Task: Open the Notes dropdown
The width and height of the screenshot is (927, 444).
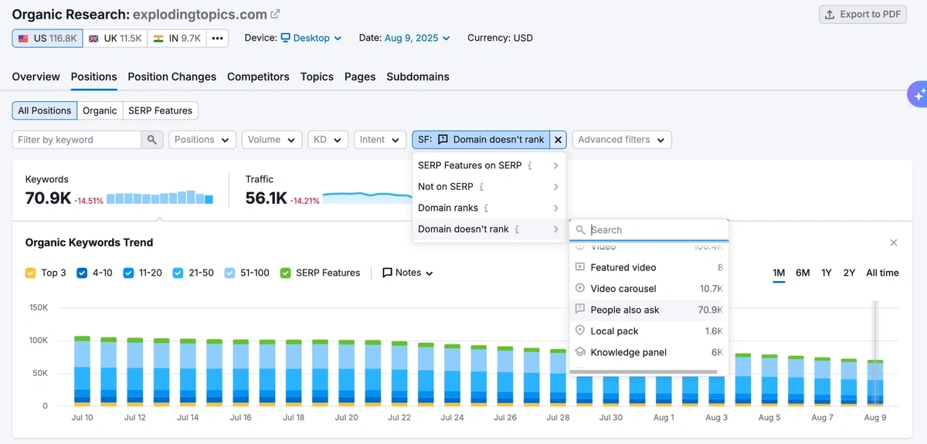Action: (408, 273)
